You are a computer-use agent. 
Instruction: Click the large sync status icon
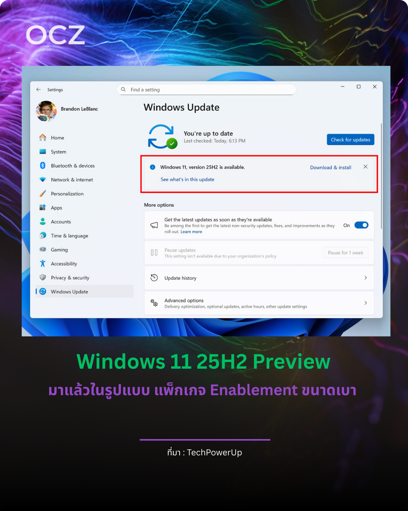pos(162,137)
